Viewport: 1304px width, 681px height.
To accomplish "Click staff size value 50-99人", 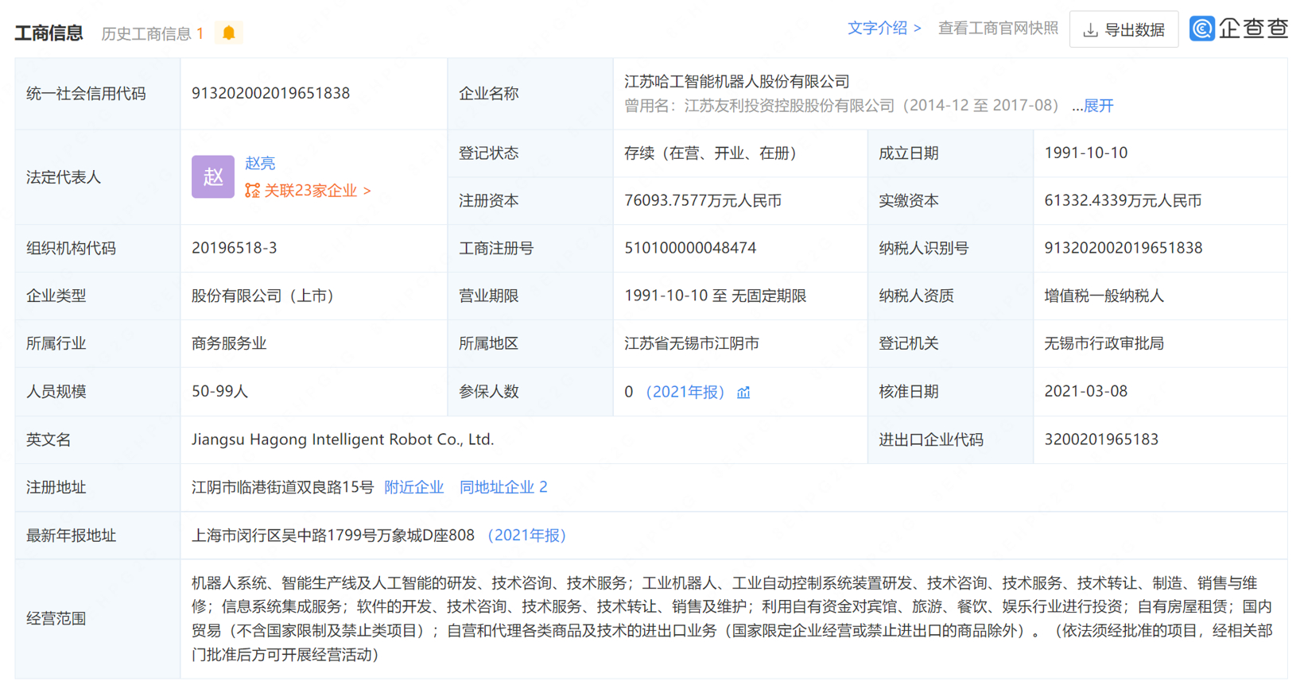I will [220, 391].
